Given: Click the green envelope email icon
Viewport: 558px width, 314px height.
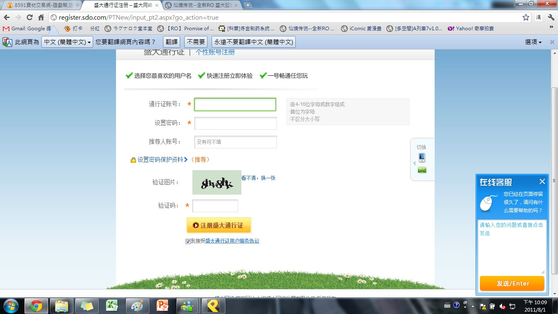Looking at the screenshot, I should 422,170.
